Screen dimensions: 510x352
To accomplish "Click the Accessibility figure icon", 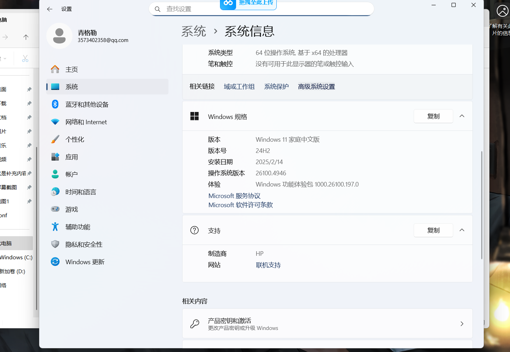I will click(x=55, y=227).
